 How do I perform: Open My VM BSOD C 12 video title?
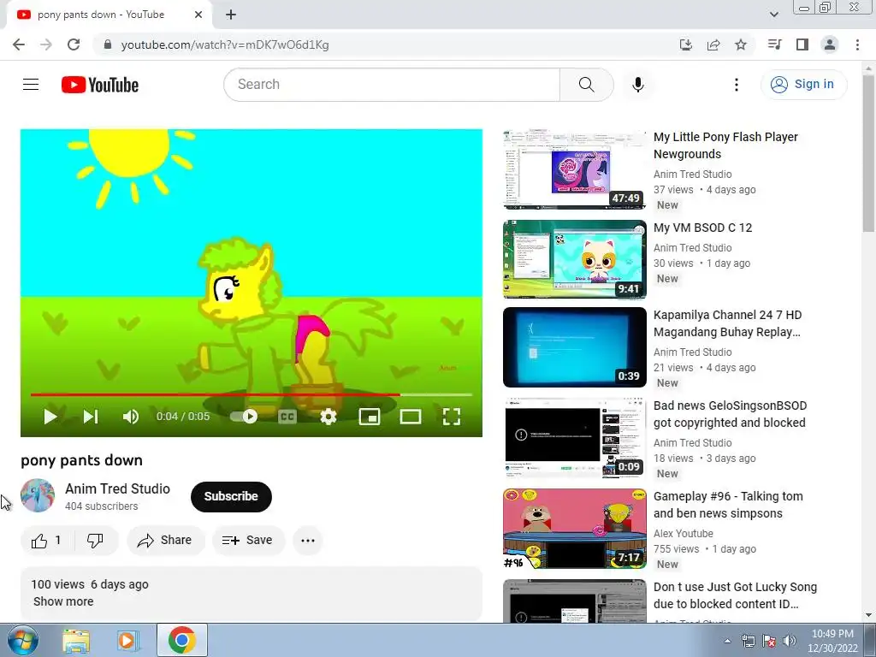[x=703, y=228]
